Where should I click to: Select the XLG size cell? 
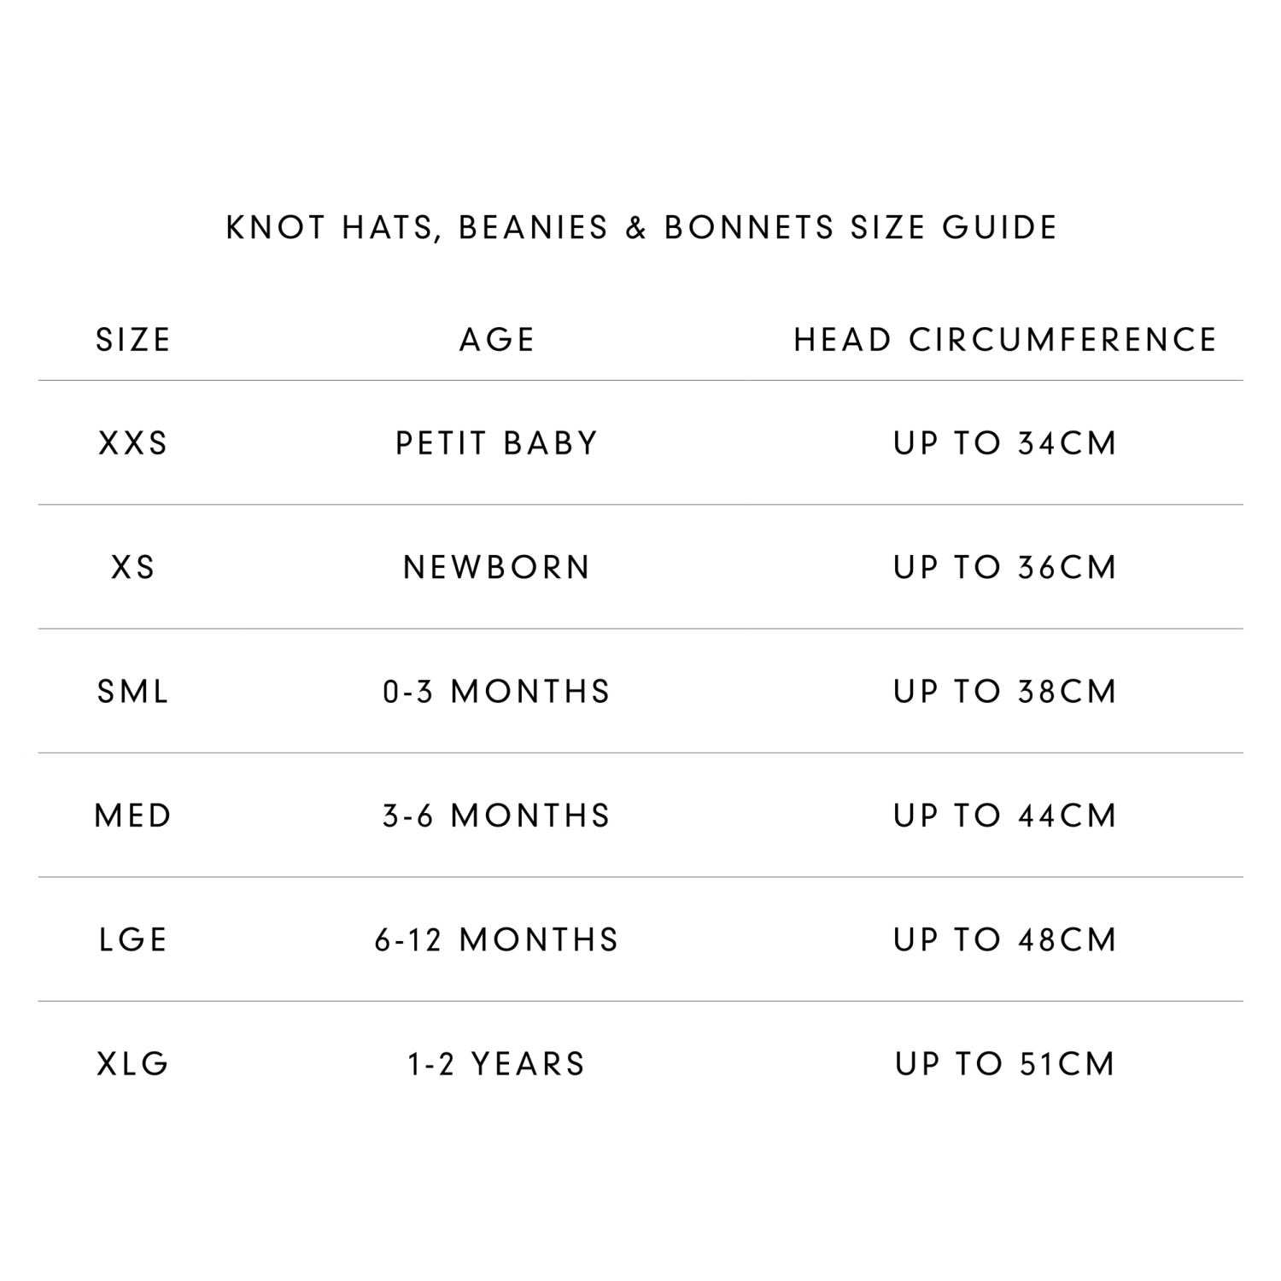coord(133,1064)
